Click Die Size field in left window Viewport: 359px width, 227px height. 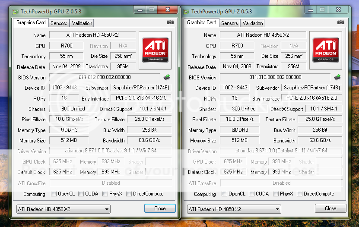[x=123, y=56]
